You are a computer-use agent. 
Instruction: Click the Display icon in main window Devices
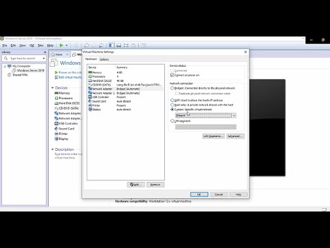click(x=56, y=138)
